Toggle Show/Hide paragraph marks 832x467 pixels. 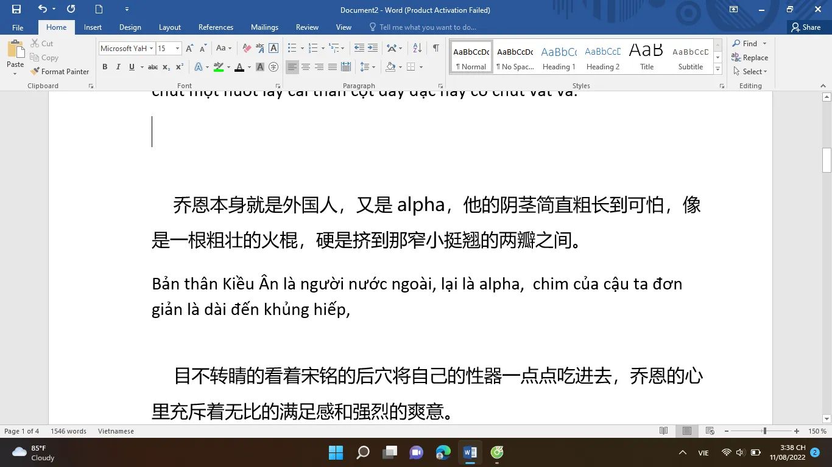tap(435, 48)
